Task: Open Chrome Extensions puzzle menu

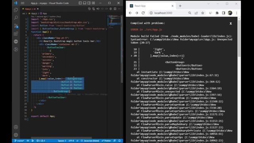Action: (217, 13)
